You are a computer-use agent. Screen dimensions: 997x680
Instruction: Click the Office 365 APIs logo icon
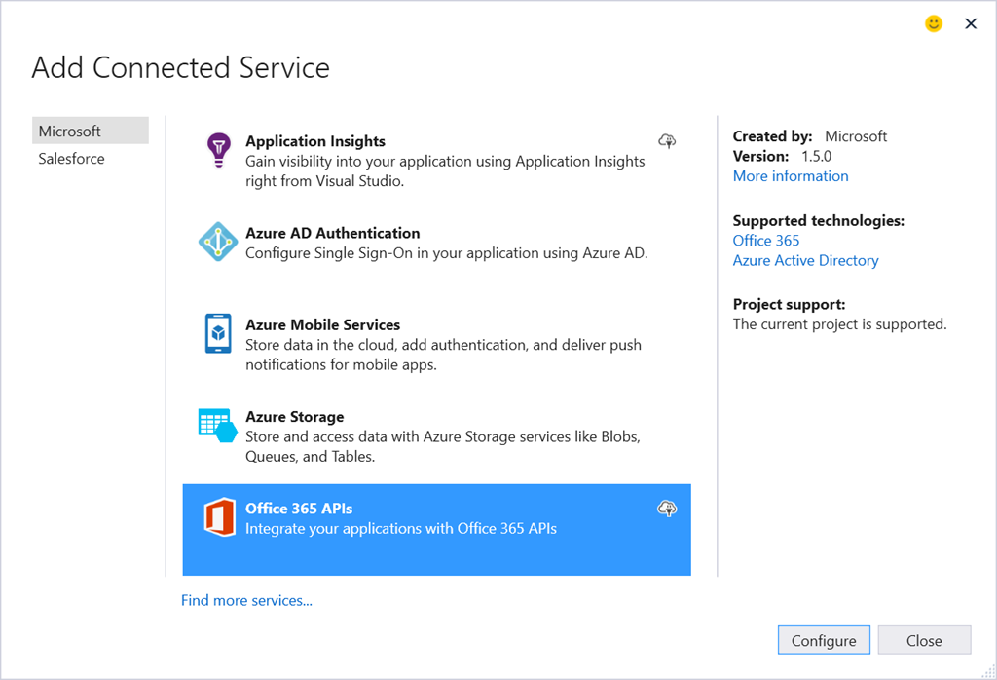coord(219,517)
